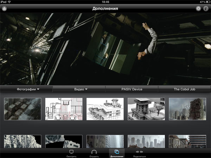
Task: Tap the Поделиться arrows icon
Action: click(x=139, y=152)
